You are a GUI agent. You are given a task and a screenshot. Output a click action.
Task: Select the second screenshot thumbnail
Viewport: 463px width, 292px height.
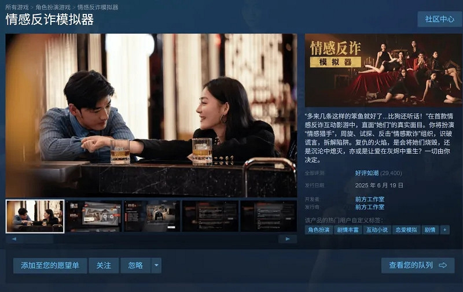coord(93,216)
